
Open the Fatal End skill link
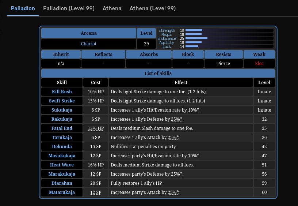click(62, 128)
